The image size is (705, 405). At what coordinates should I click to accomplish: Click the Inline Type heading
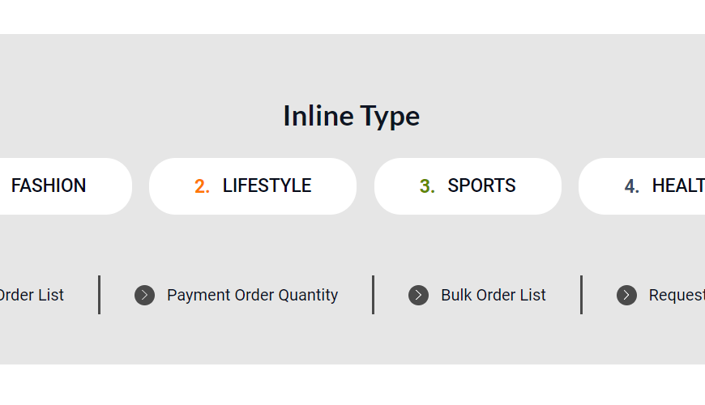point(351,116)
